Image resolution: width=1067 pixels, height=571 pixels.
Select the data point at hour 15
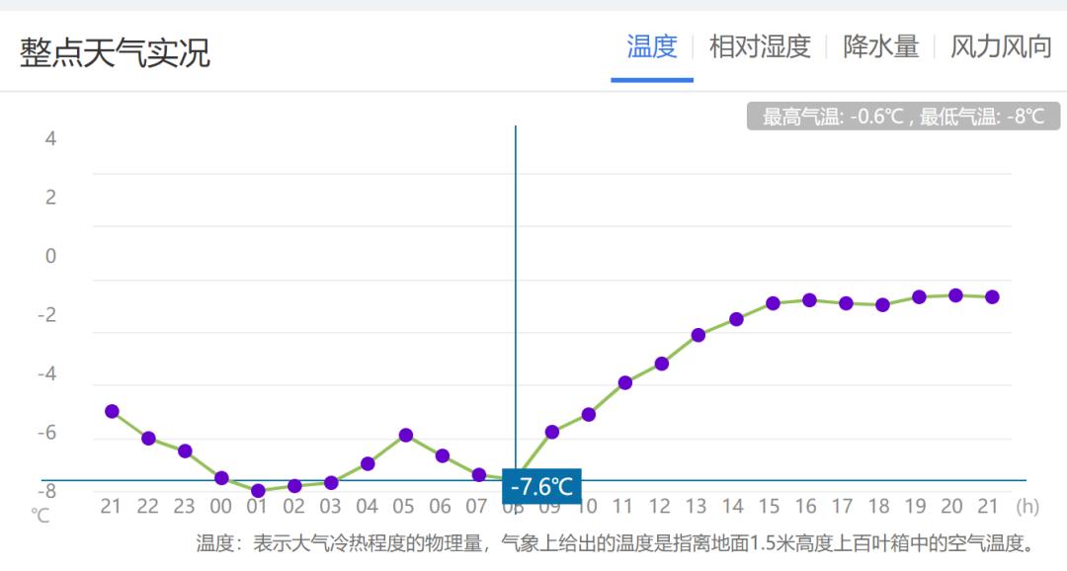[x=773, y=303]
